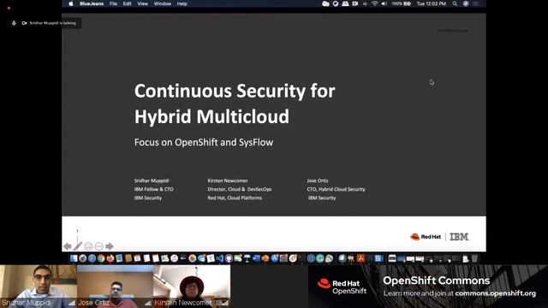This screenshot has width=548, height=308.
Task: Go to previous slide with left arrow
Action: (x=68, y=246)
